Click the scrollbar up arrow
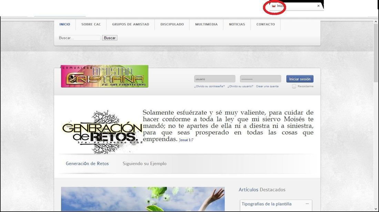Screen dimensions: 379x212 [x=376, y=22]
